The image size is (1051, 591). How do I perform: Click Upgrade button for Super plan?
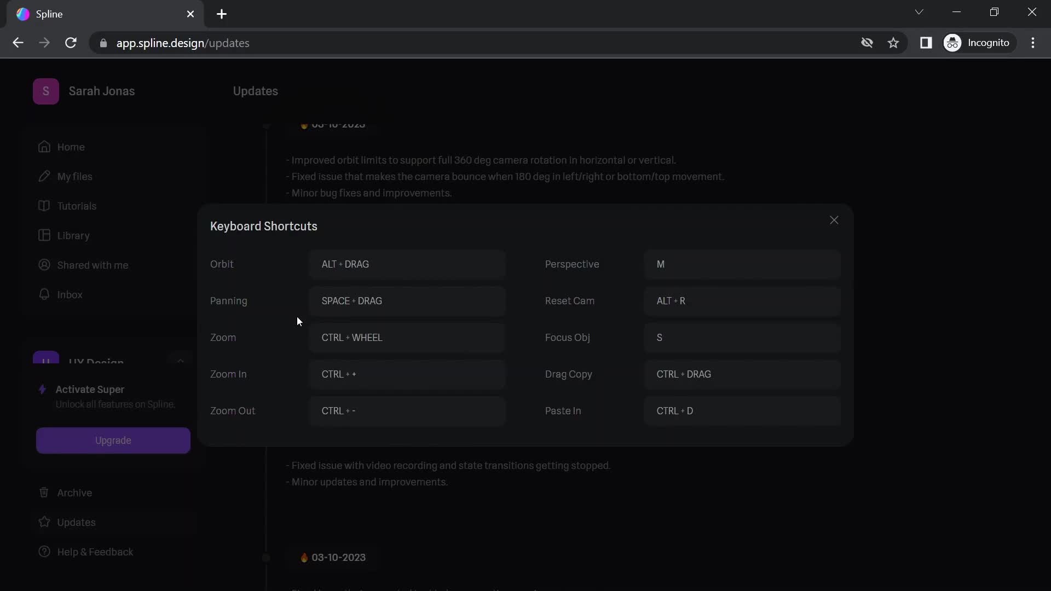click(x=113, y=439)
